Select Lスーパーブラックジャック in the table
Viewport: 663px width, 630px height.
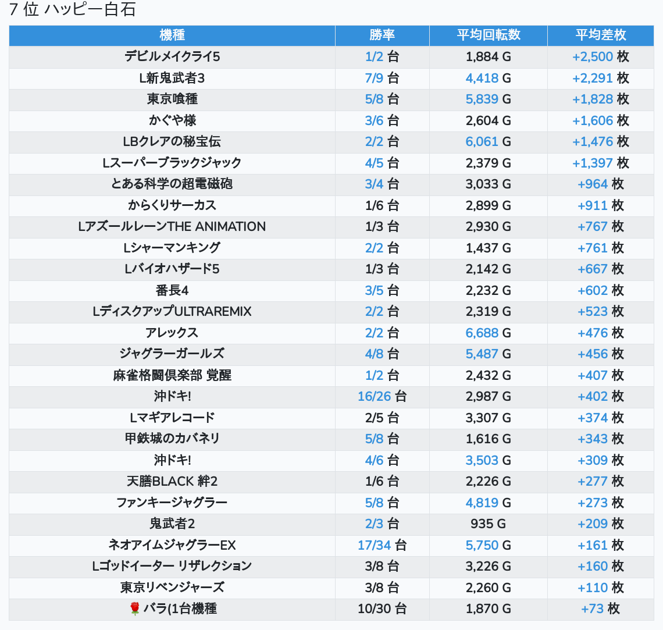coord(172,163)
